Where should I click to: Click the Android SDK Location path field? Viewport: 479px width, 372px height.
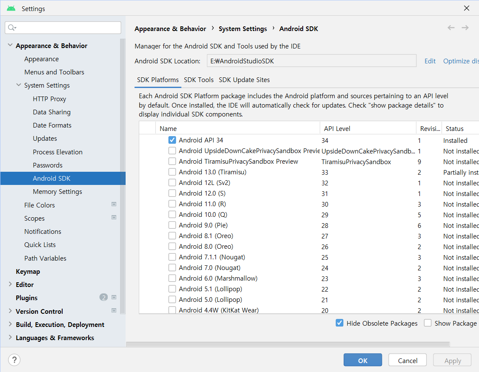pyautogui.click(x=311, y=61)
